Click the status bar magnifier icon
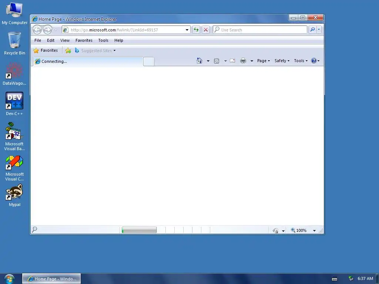The image size is (379, 284). pyautogui.click(x=34, y=229)
